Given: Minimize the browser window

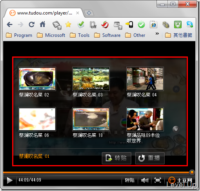Looking at the screenshot, I should coord(162,4).
